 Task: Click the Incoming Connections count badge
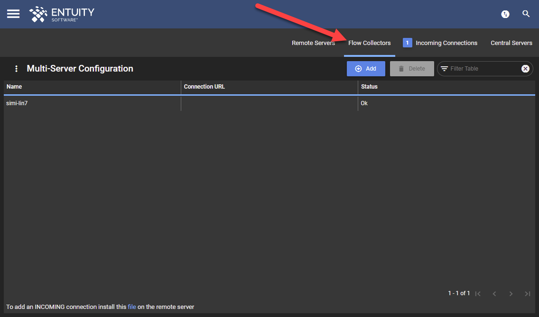click(408, 43)
